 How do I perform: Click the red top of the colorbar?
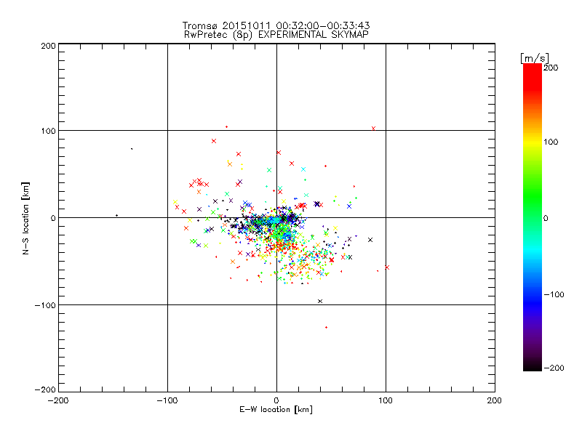(533, 68)
